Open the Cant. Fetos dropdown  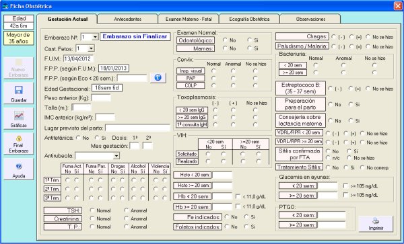[91, 48]
